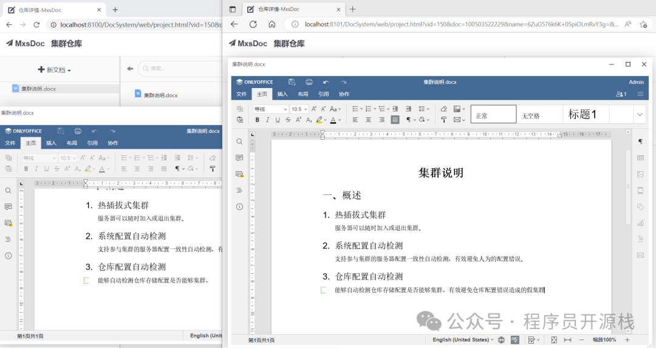Click the Undo arrow in right ONLYOFFICE header
656x348 pixels.
[x=326, y=82]
